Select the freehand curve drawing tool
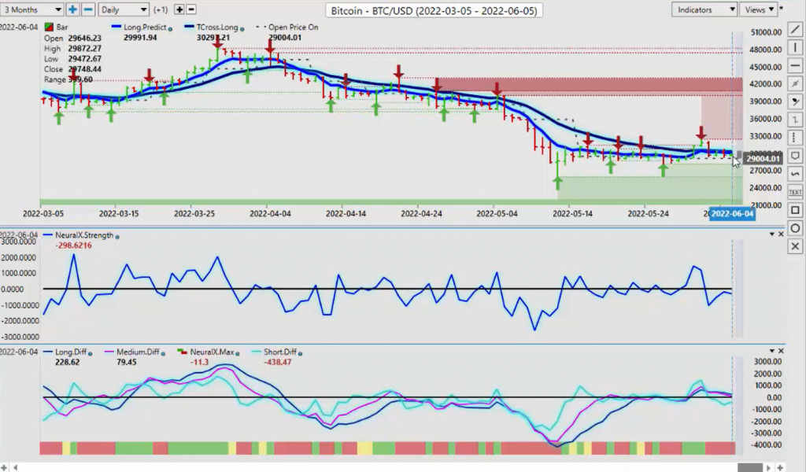 [x=795, y=174]
